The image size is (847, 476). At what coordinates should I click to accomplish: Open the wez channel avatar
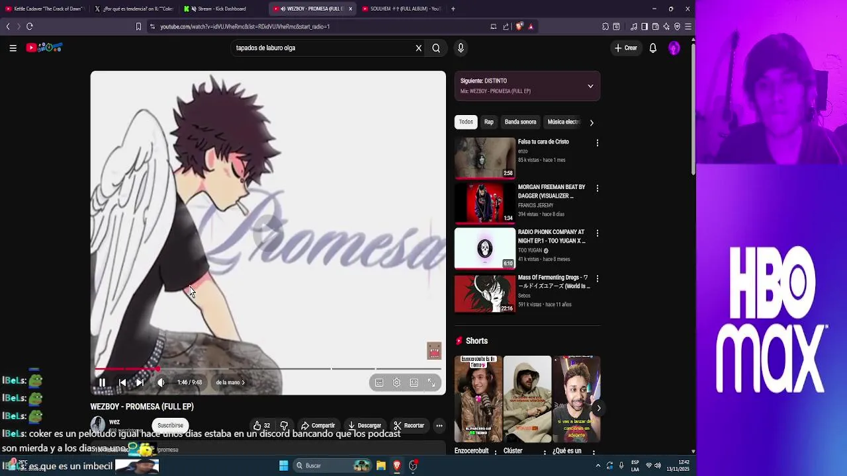click(x=98, y=424)
